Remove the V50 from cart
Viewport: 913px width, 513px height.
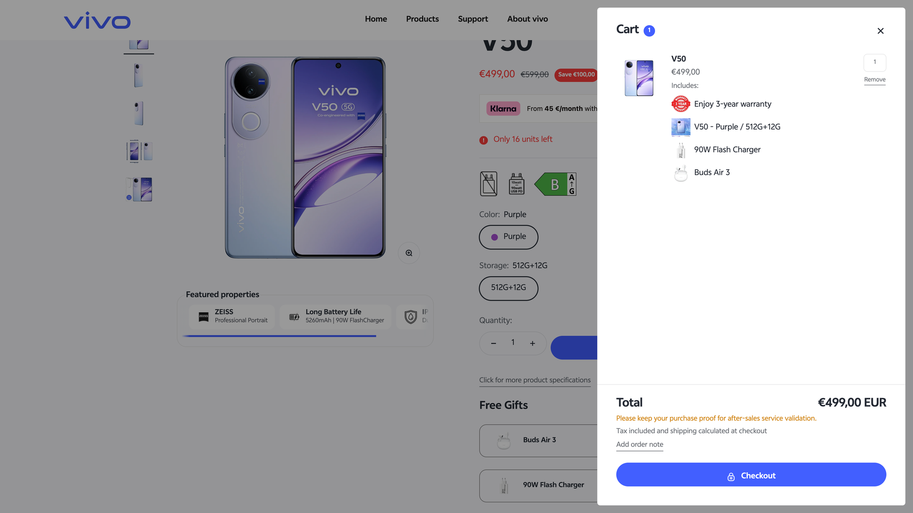[875, 80]
